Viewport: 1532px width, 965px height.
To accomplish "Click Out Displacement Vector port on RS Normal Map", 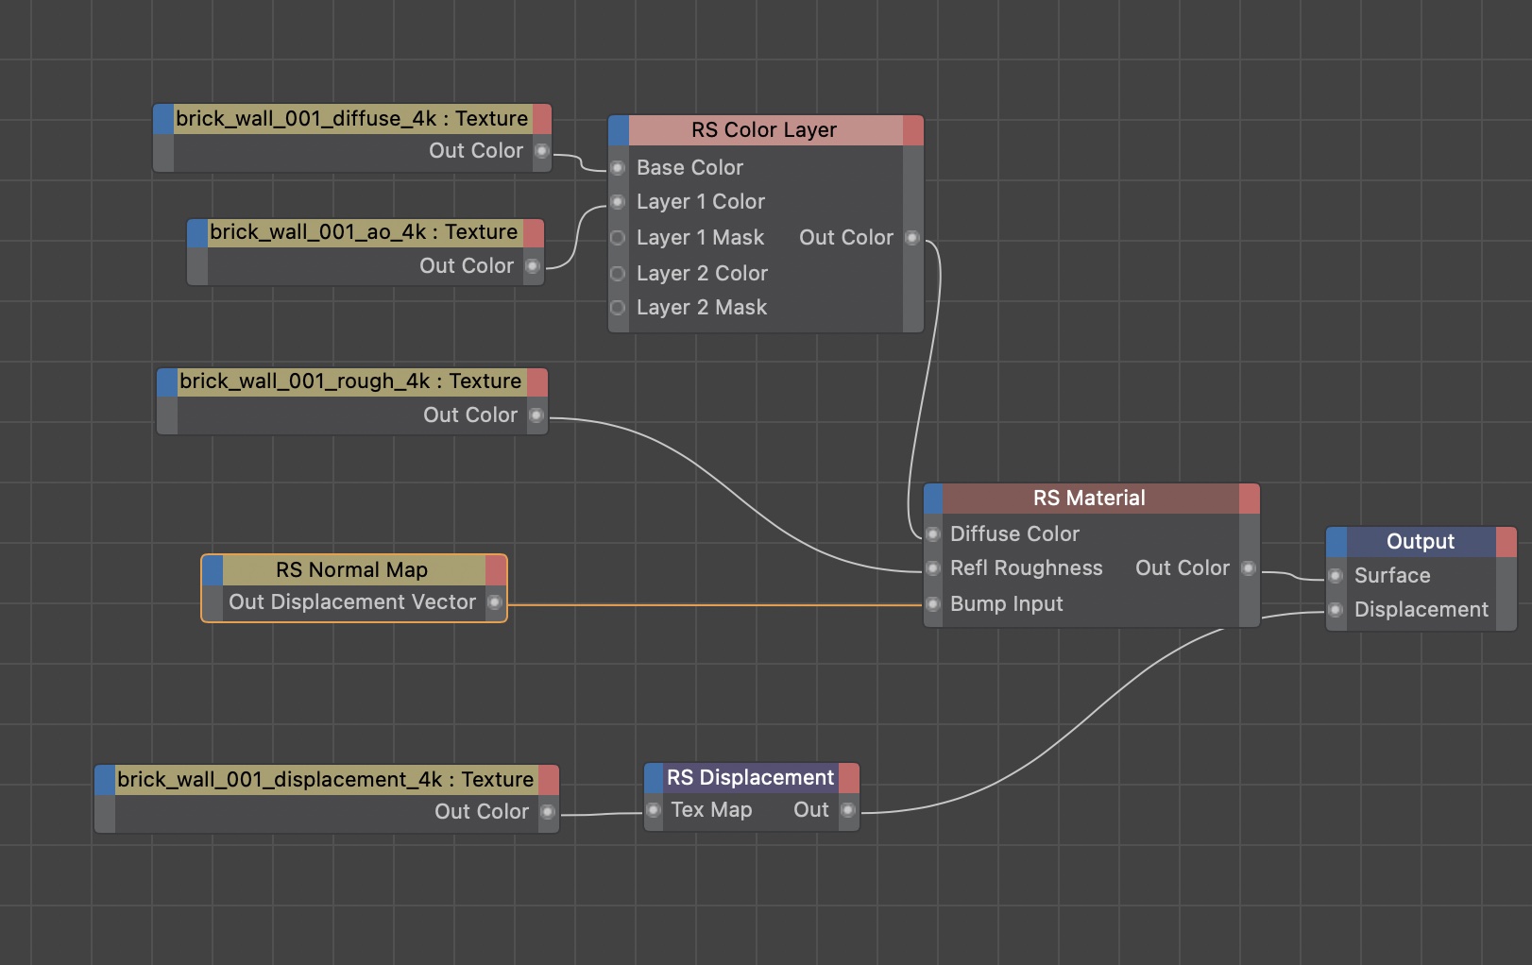I will pos(495,602).
